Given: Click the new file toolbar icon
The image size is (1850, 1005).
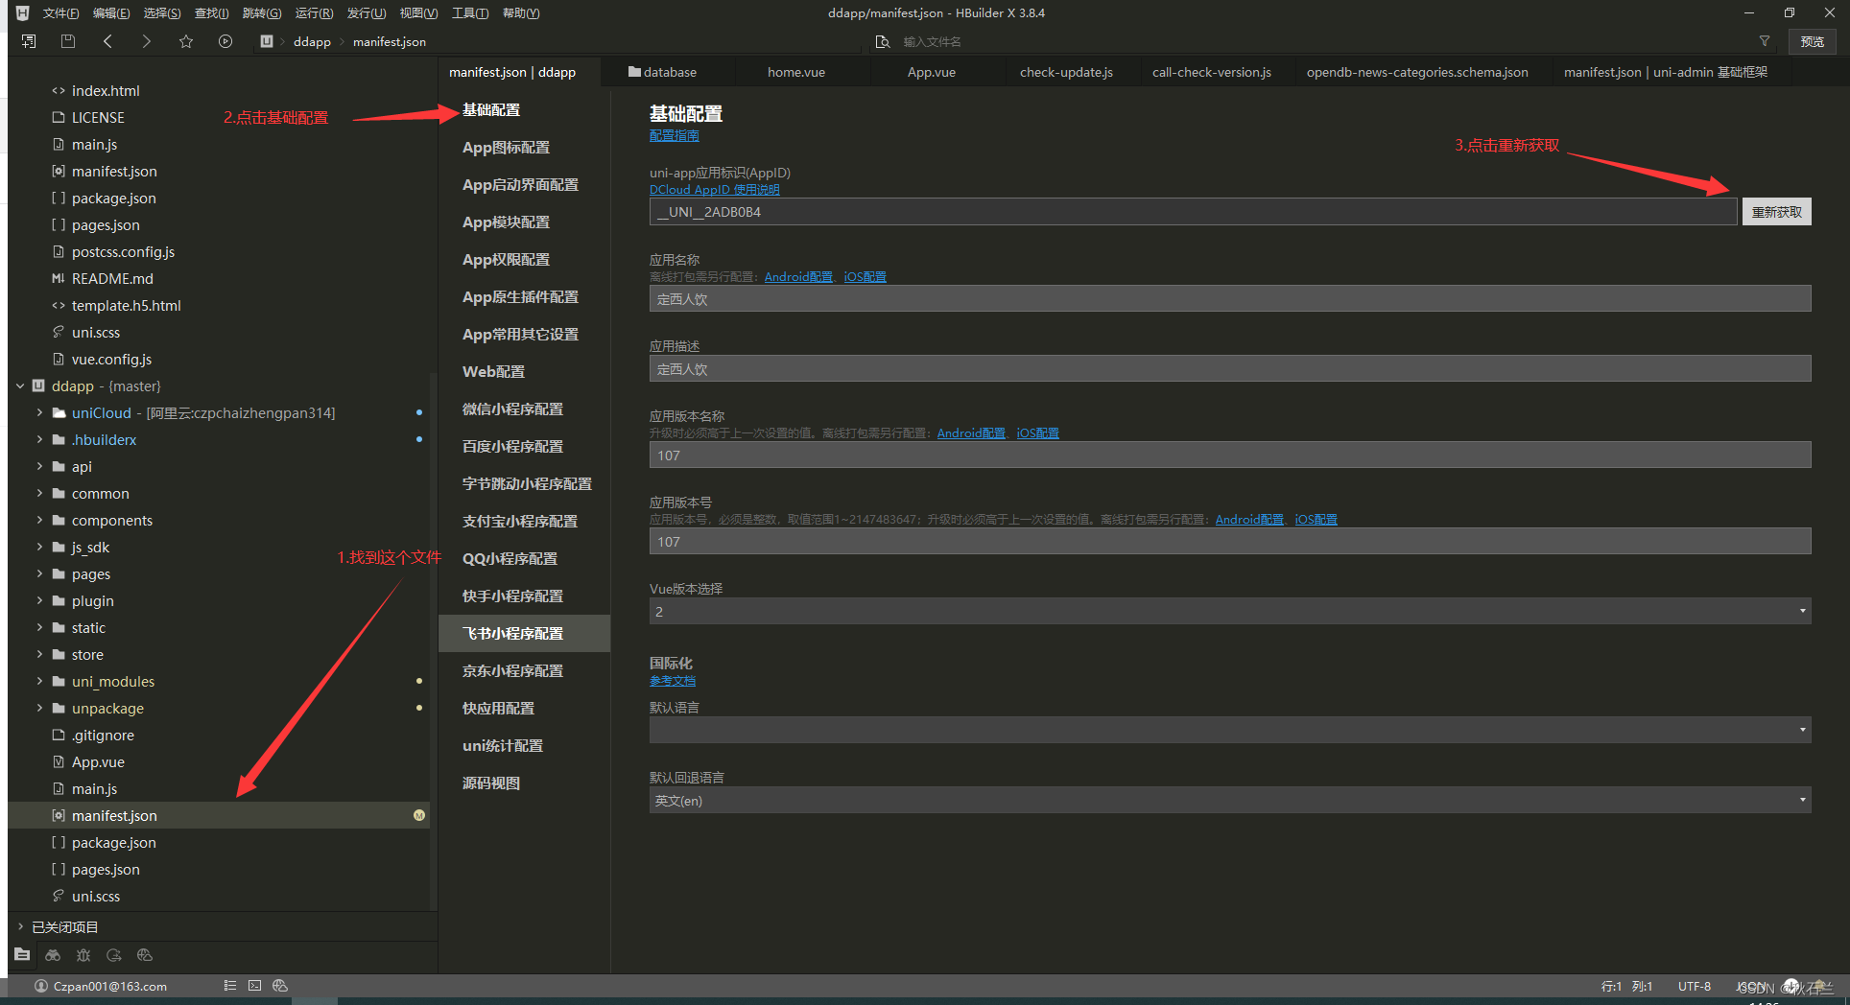Looking at the screenshot, I should [29, 41].
